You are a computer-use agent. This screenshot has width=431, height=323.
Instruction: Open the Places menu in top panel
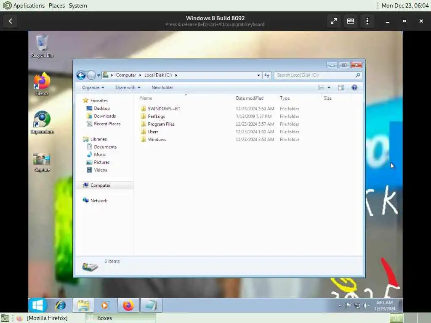57,5
